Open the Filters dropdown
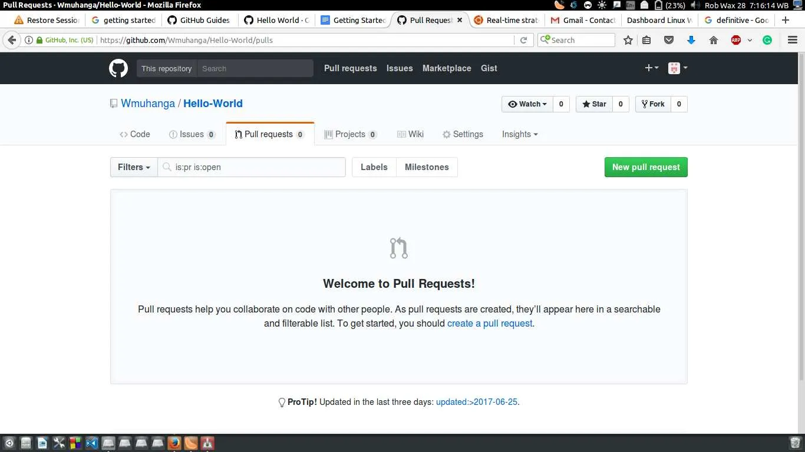805x452 pixels. click(x=133, y=167)
